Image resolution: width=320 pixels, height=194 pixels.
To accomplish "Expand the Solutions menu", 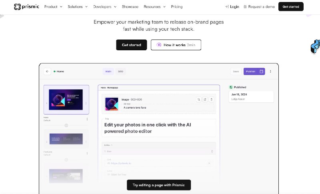I will pyautogui.click(x=78, y=7).
